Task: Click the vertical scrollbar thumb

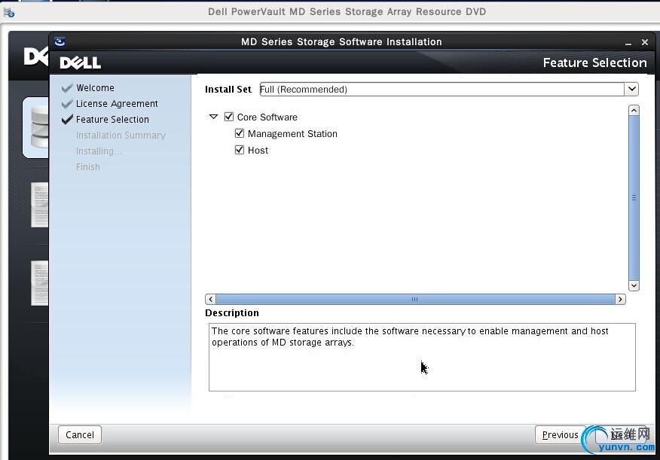Action: click(x=634, y=198)
